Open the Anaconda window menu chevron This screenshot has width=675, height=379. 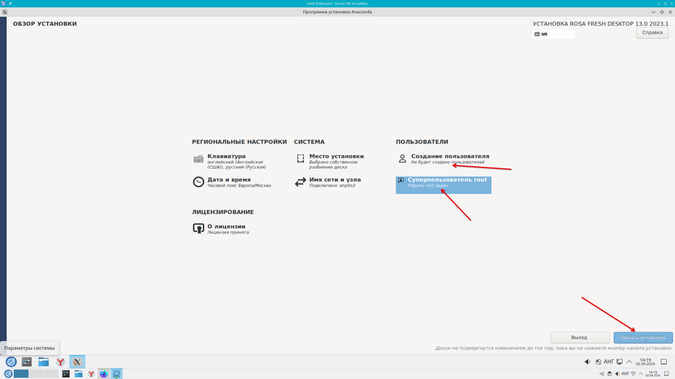click(653, 12)
